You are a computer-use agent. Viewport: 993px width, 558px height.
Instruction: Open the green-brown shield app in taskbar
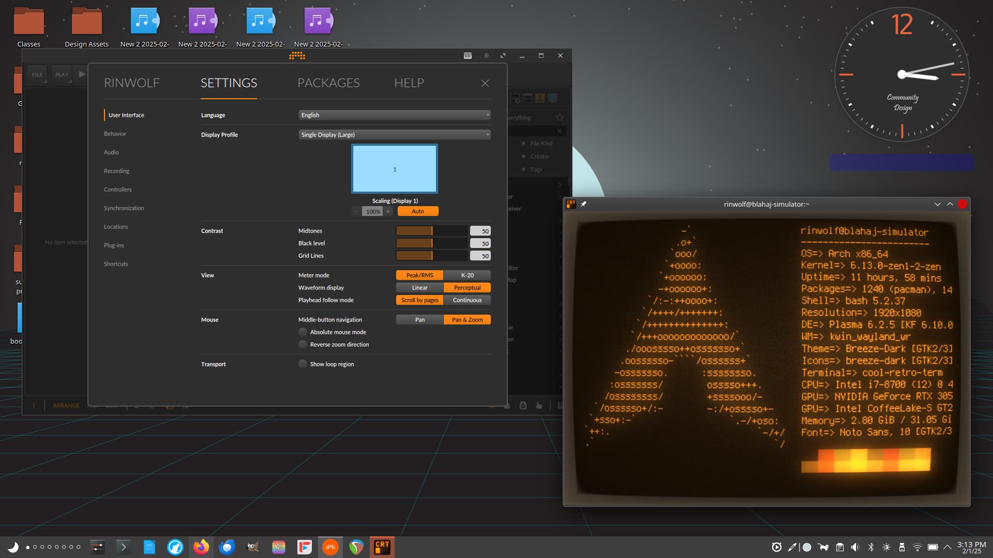[x=356, y=547]
